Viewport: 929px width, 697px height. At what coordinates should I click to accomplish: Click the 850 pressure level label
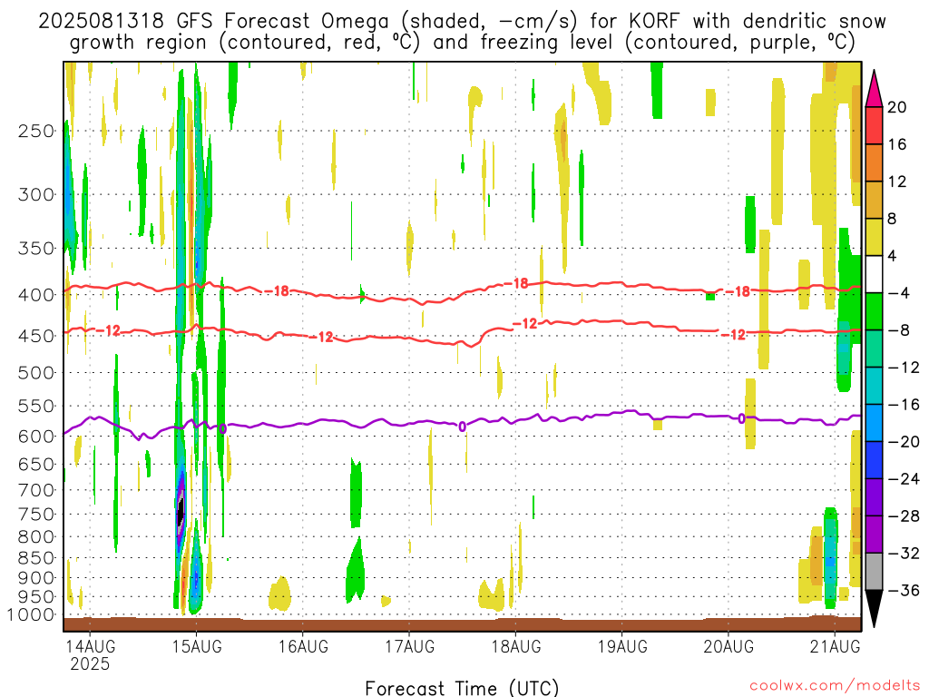(x=36, y=558)
